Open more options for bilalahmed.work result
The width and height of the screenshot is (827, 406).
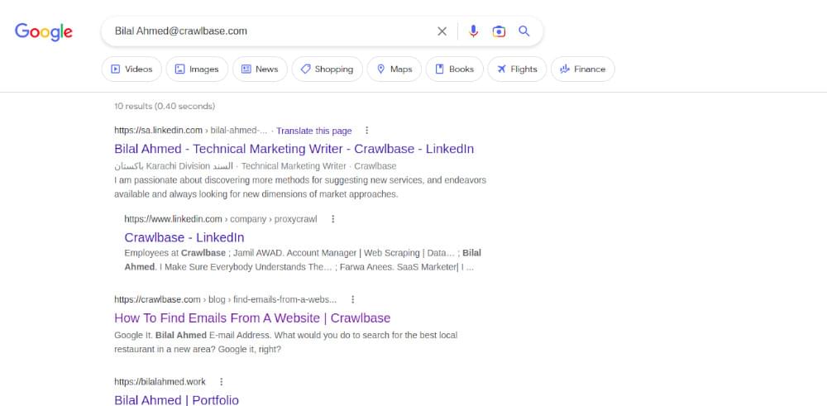[x=222, y=382]
